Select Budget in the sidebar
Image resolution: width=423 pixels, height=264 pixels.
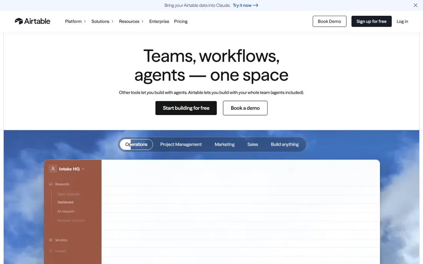[x=60, y=251]
